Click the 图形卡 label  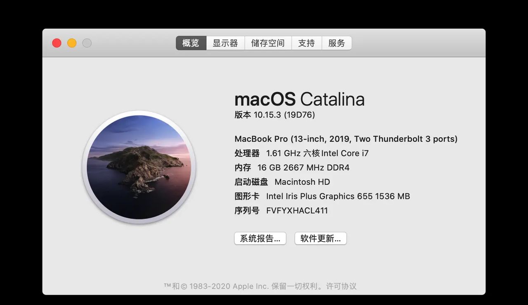click(x=247, y=196)
